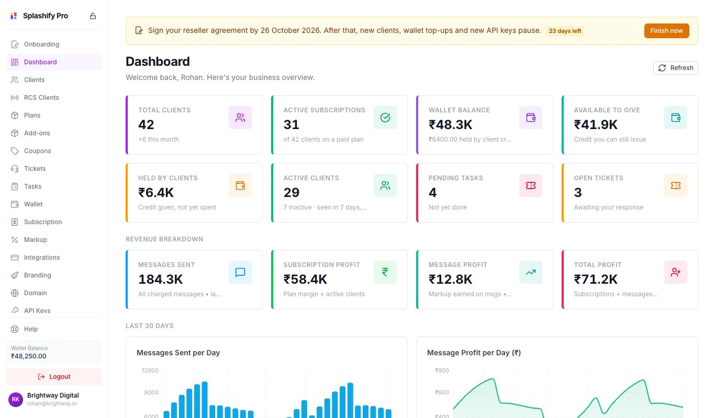Open RCS Clients from the sidebar
715x418 pixels.
click(54, 98)
